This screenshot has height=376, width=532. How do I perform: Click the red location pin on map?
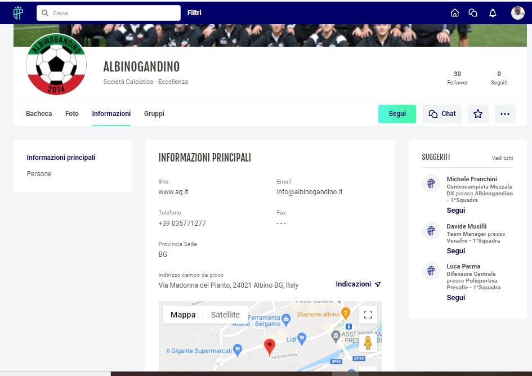[270, 346]
